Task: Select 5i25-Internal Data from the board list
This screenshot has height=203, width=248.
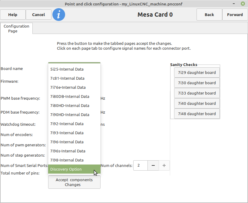Action: click(x=74, y=69)
